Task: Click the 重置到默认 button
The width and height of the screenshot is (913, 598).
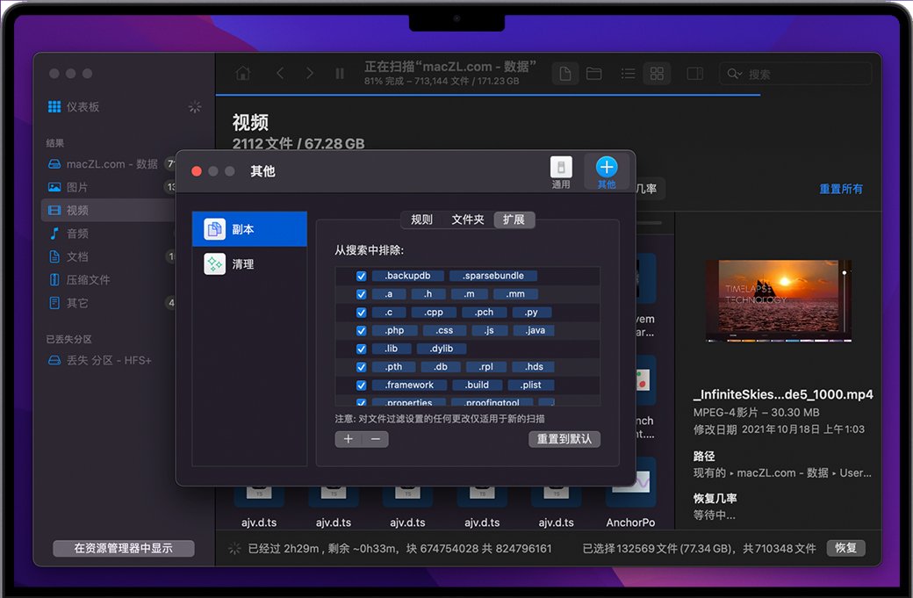Action: coord(564,439)
